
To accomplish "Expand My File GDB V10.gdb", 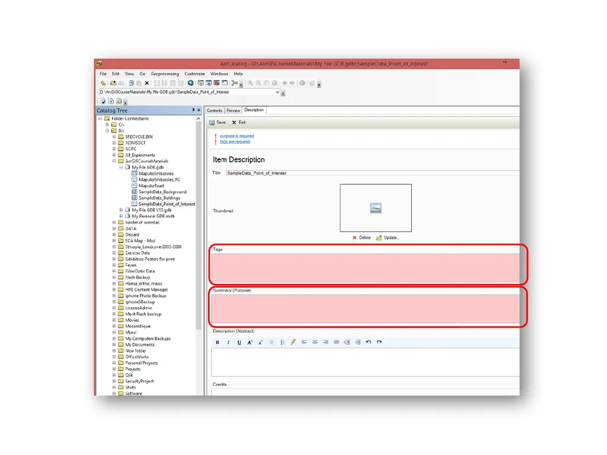I will coord(121,210).
